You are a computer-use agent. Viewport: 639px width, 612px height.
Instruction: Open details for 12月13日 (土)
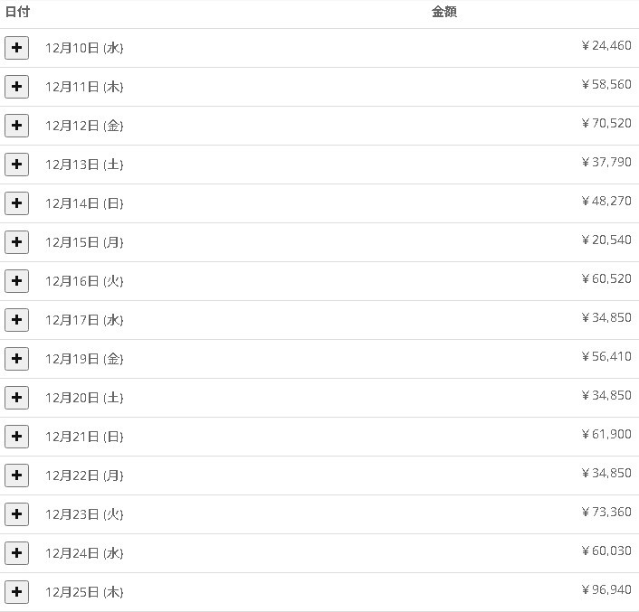click(16, 165)
